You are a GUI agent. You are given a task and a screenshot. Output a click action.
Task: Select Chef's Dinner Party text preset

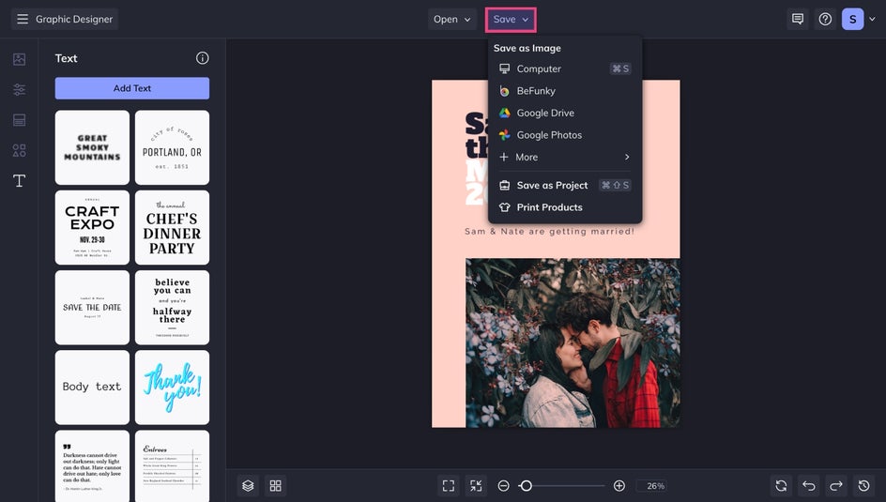pos(173,228)
